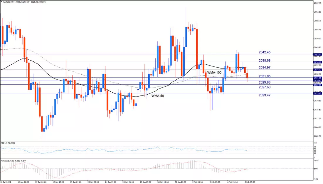Image resolution: width=323 pixels, height=184 pixels.
Task: Click the dark blue 2042.45 price axis tag
Action: [317, 54]
